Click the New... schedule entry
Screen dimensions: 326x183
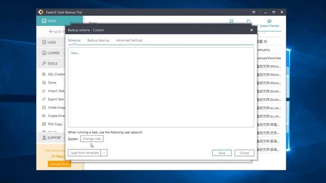coord(75,53)
